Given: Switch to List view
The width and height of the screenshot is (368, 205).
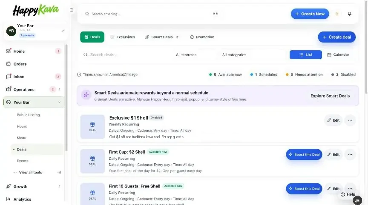Looking at the screenshot, I should tap(305, 54).
